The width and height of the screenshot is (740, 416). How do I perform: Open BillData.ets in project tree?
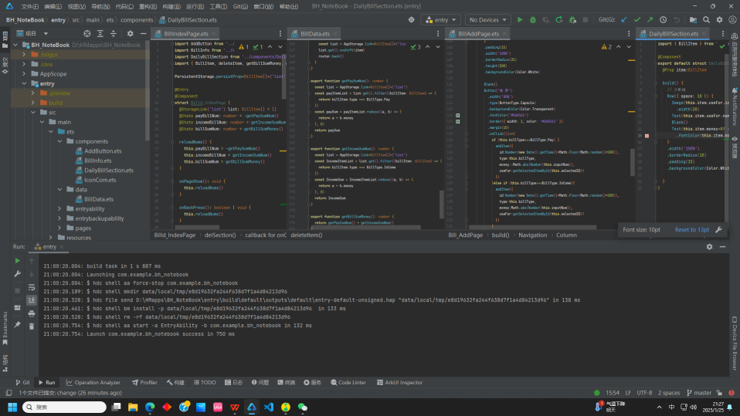click(99, 199)
